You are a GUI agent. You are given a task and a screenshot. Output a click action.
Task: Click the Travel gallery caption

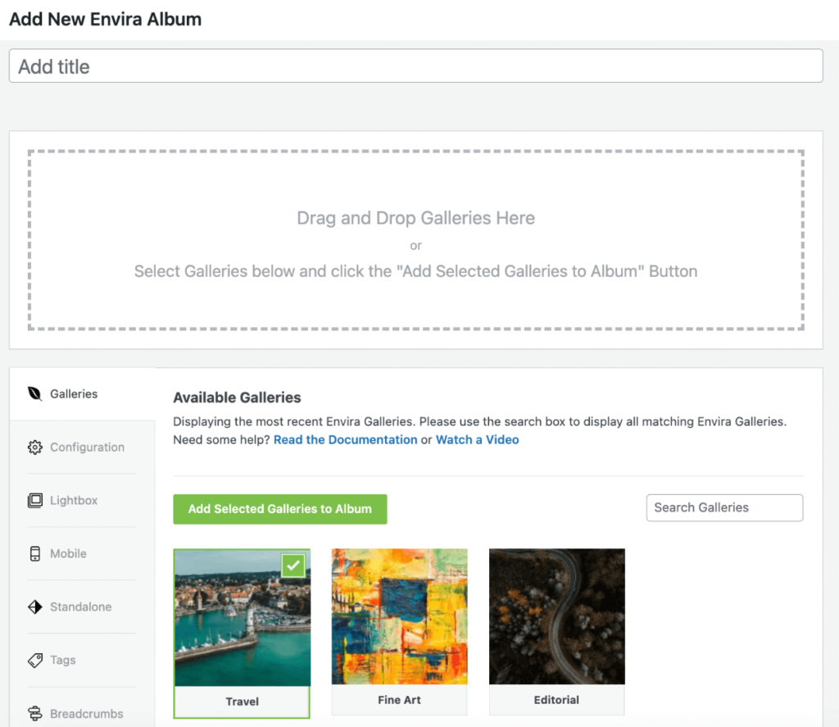[243, 702]
